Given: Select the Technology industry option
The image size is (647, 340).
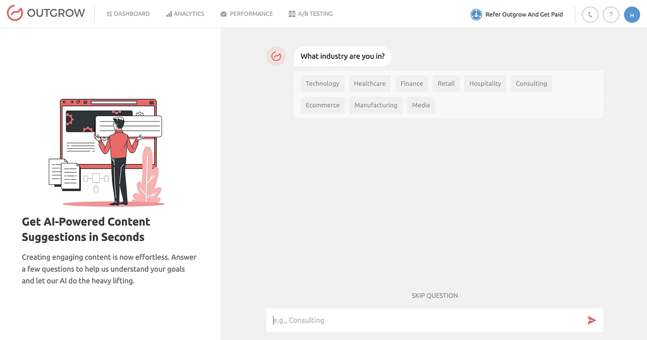Looking at the screenshot, I should point(322,83).
